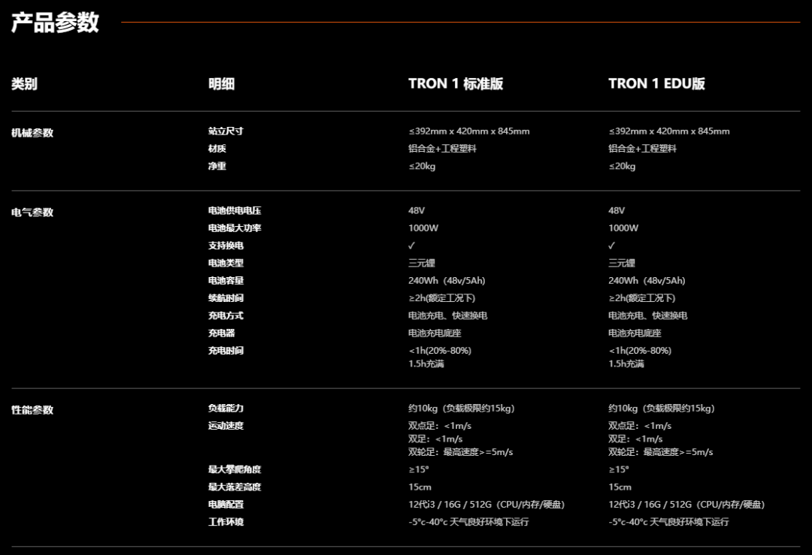Click the 最大落差高度 row label

pyautogui.click(x=235, y=487)
